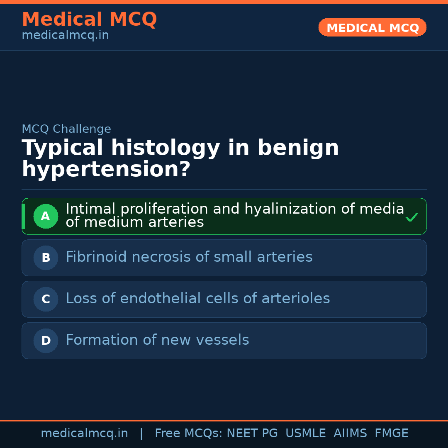Viewport: 448px width, 448px height.
Task: Pick the D letter circle badge
Action: [46, 341]
